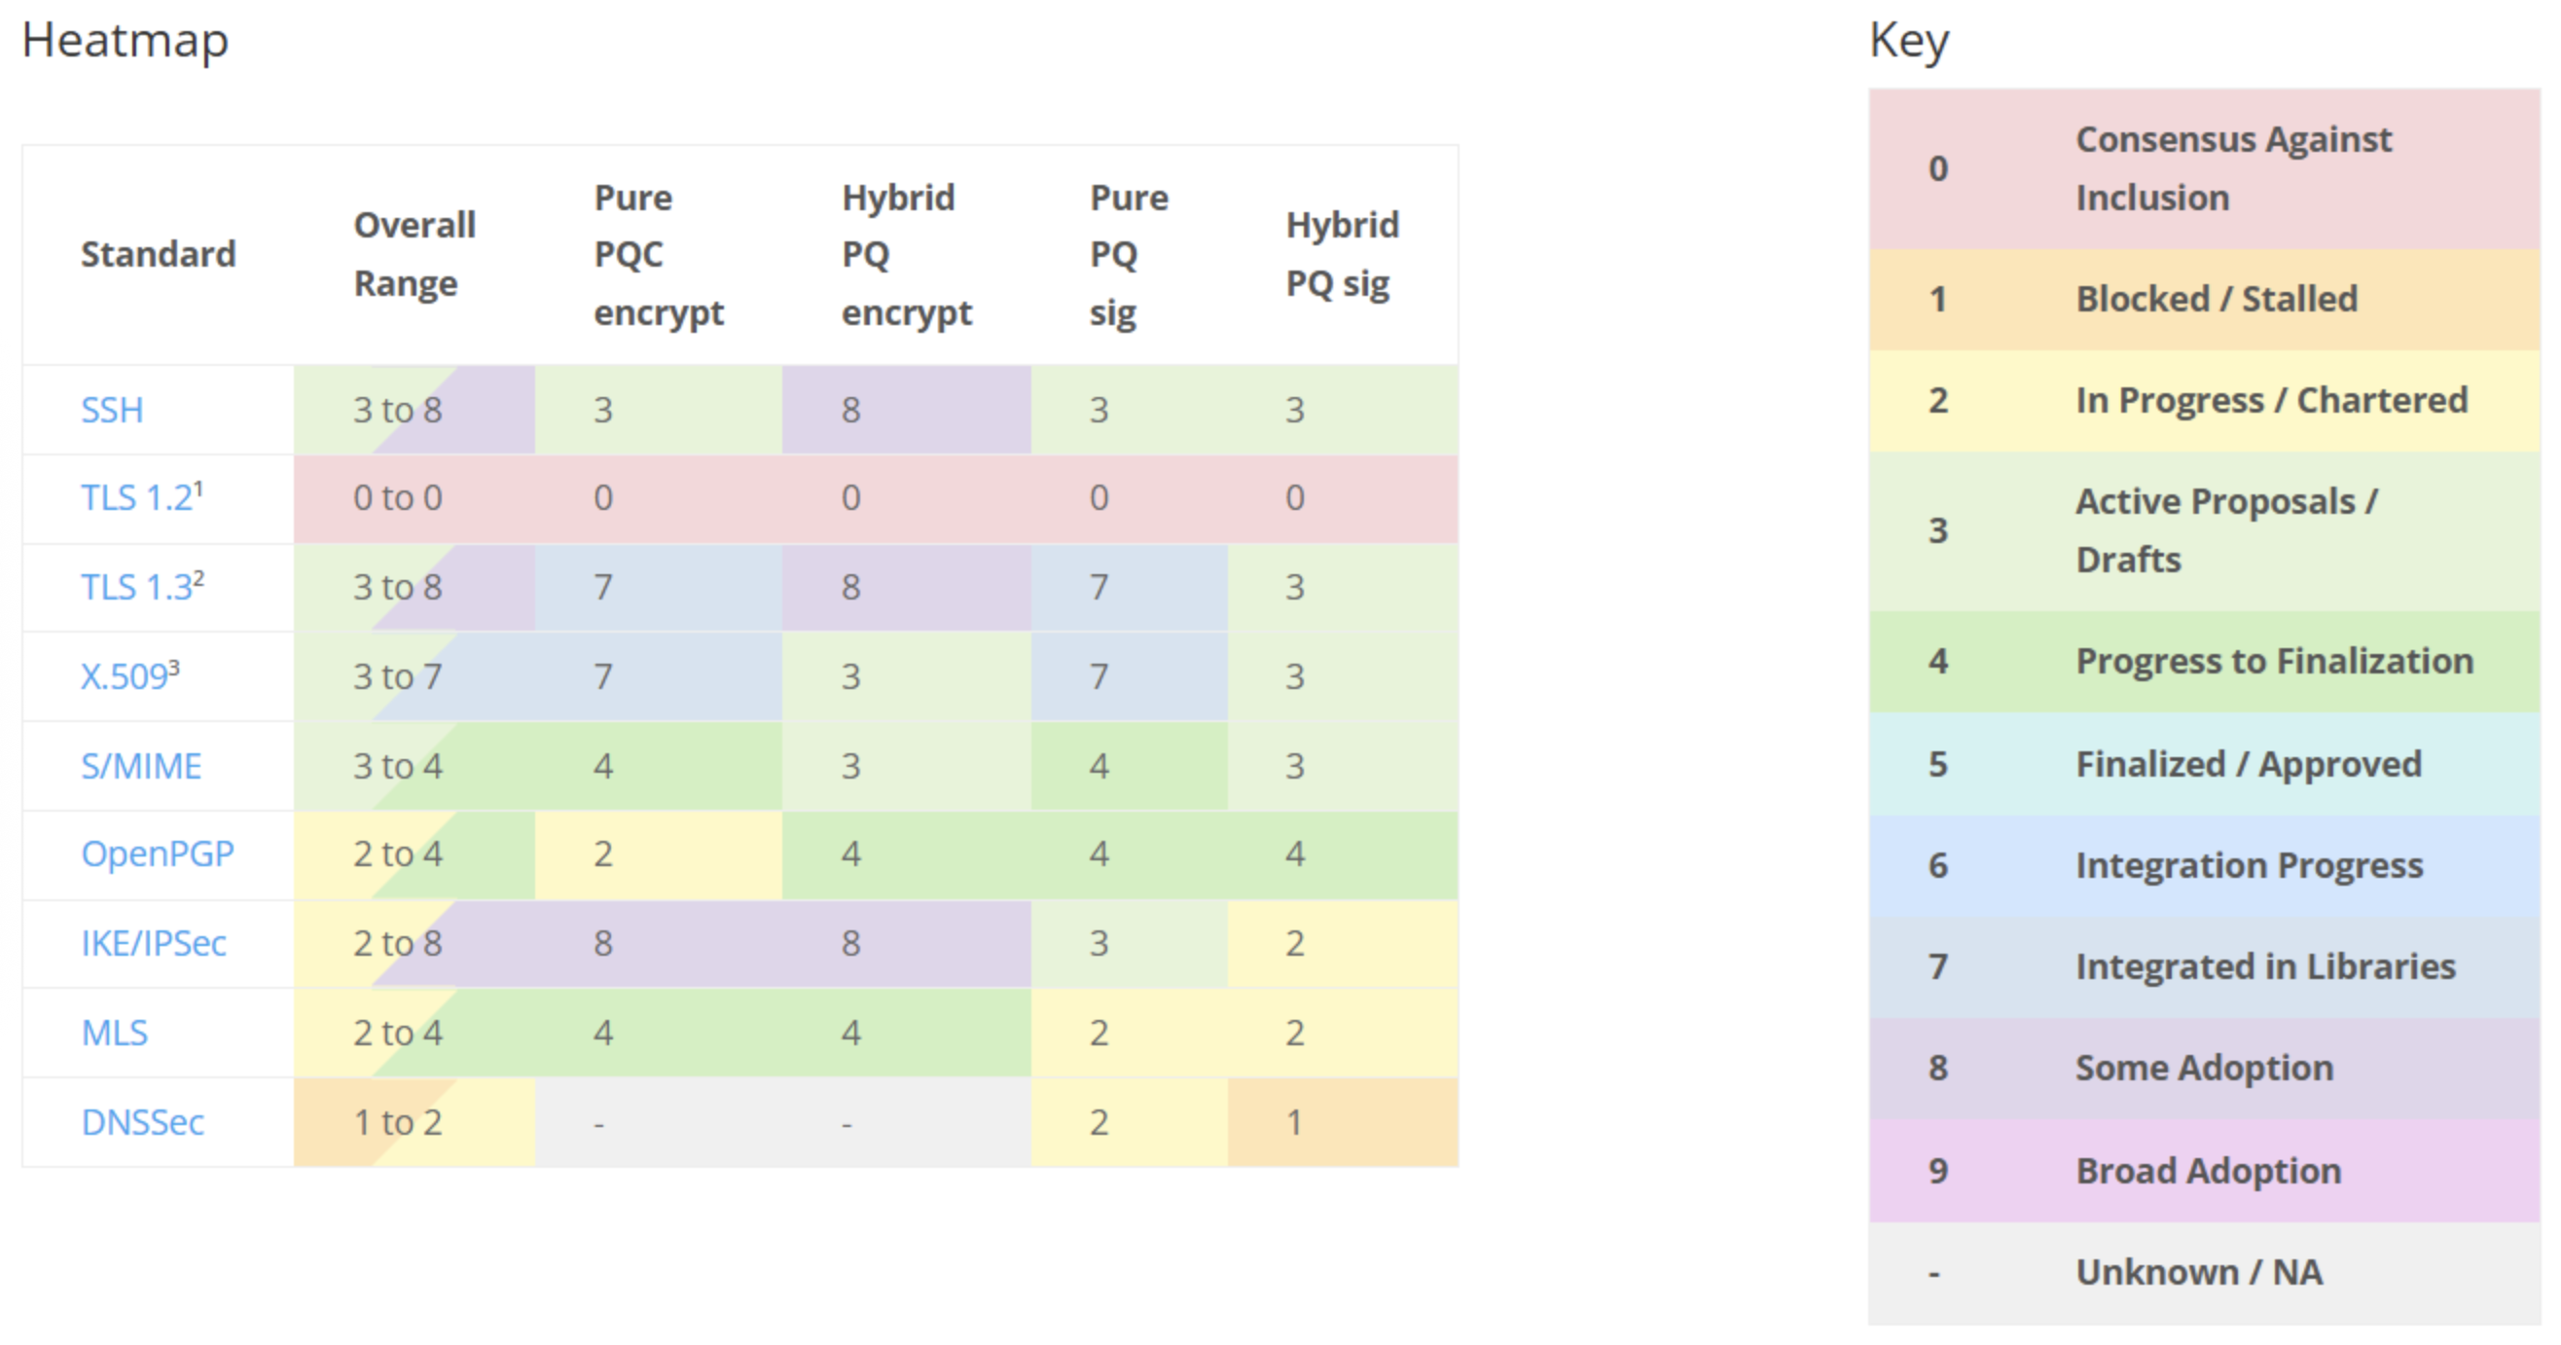Viewport: 2561px width, 1345px height.
Task: Click SSH's overall range cell '3 to 8'
Action: 398,410
